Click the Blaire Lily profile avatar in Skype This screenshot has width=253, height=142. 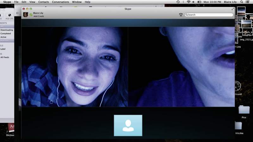pyautogui.click(x=26, y=15)
